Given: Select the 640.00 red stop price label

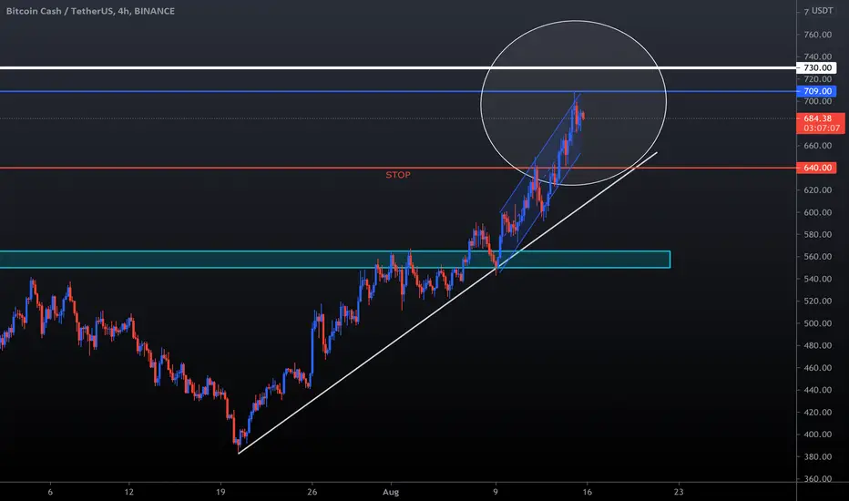Looking at the screenshot, I should (816, 168).
